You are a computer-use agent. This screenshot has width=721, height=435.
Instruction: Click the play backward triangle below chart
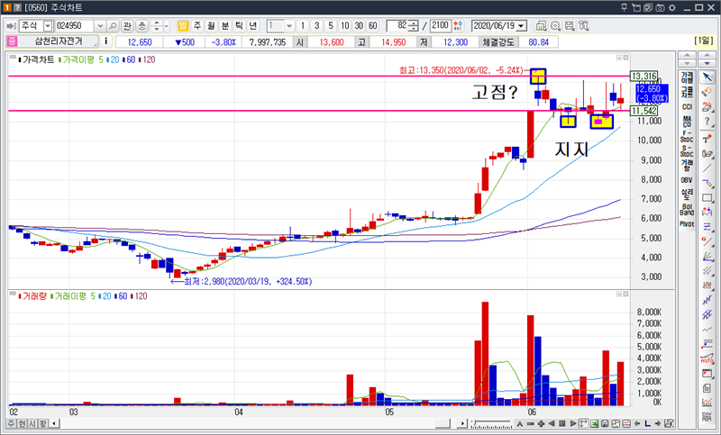coord(552,423)
